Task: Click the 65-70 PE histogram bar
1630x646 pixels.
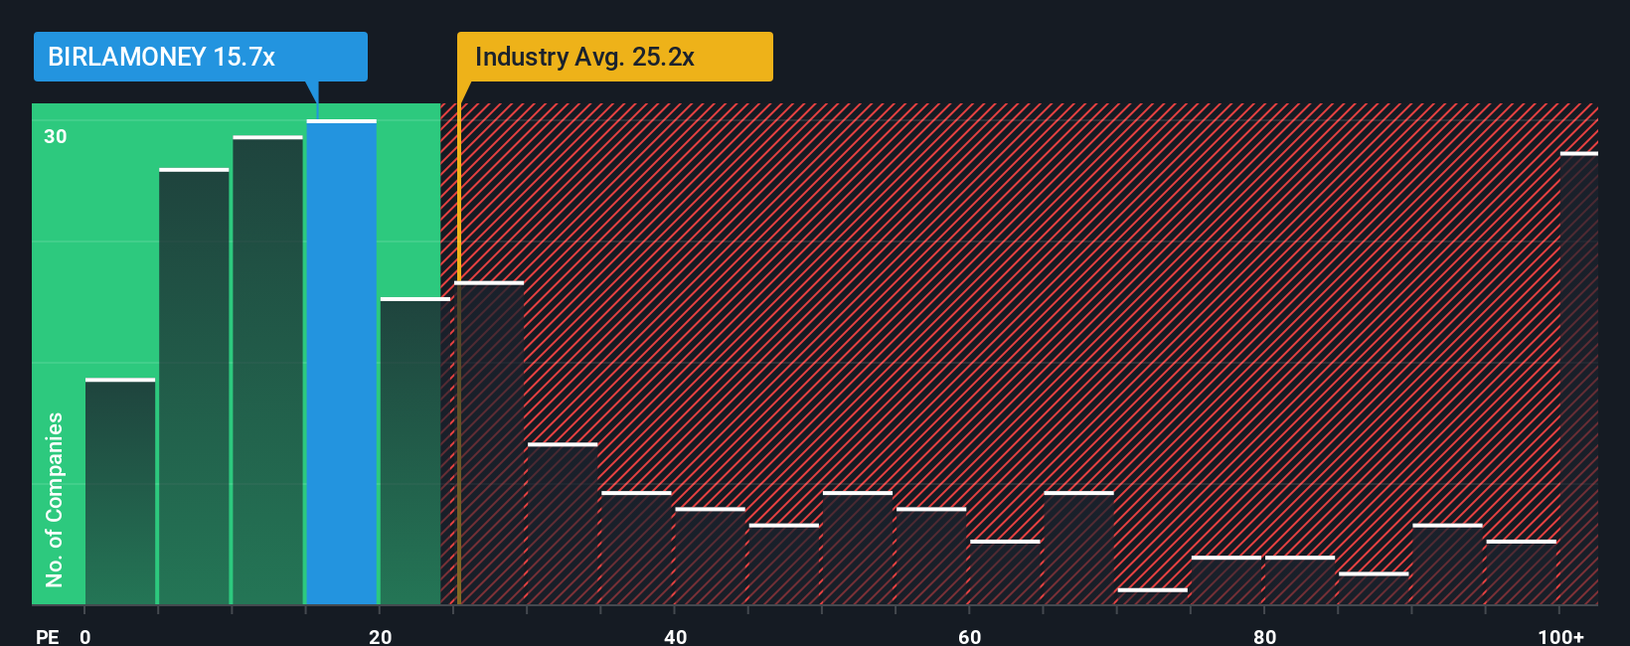Action: click(1078, 548)
